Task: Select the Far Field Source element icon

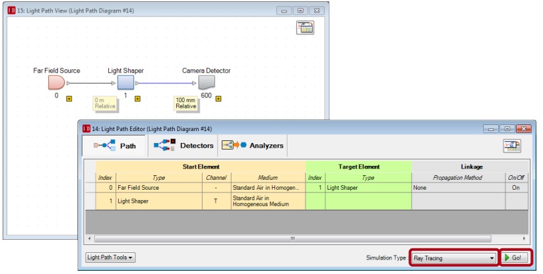Action: pyautogui.click(x=57, y=82)
